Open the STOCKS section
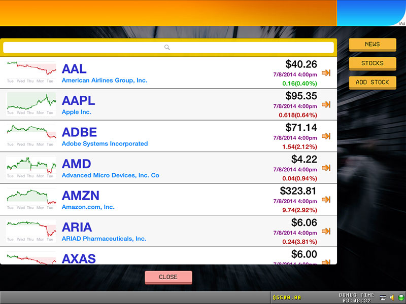Image resolution: width=406 pixels, height=304 pixels. coord(373,64)
